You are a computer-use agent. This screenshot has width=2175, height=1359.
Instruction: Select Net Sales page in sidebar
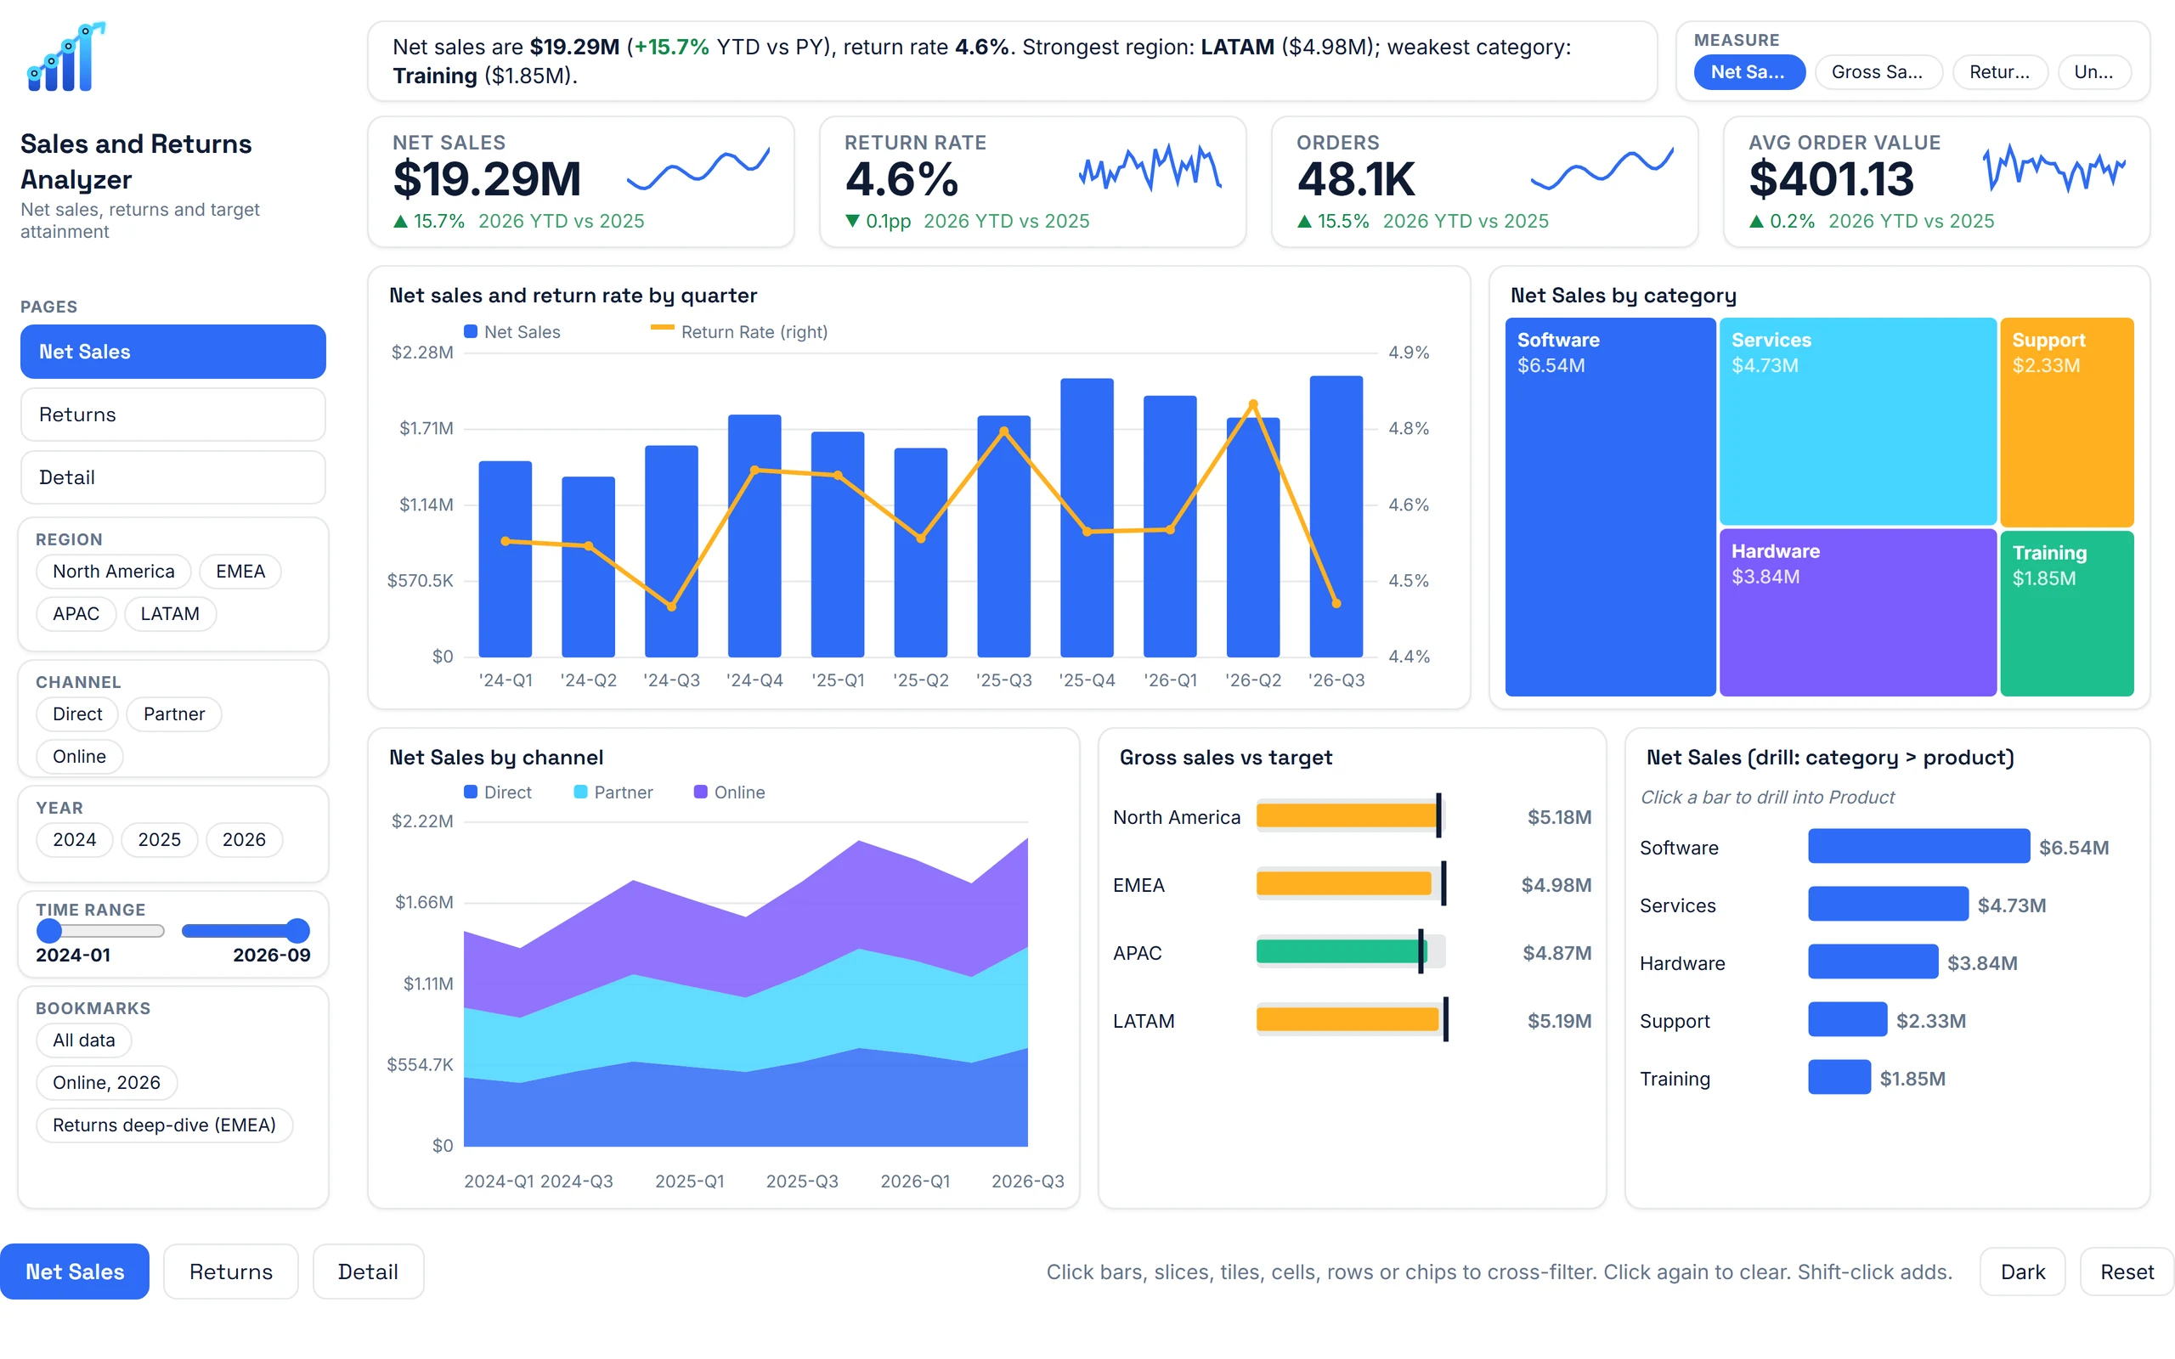click(172, 352)
